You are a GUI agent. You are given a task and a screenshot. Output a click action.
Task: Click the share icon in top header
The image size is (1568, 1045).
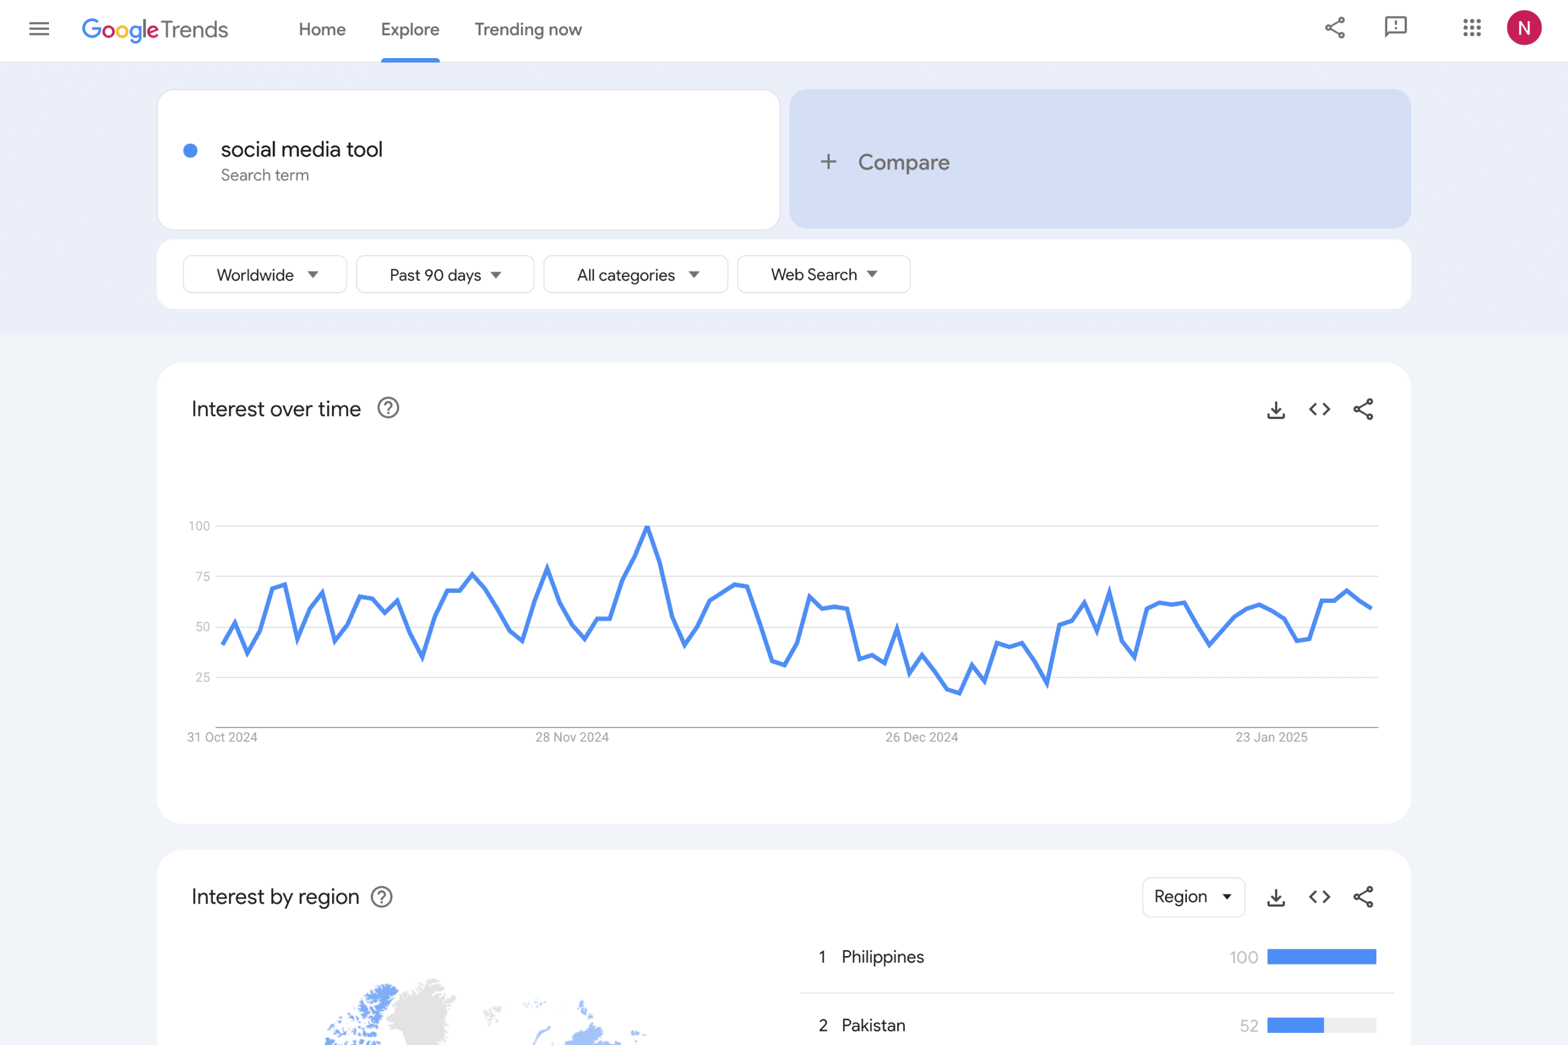1334,28
